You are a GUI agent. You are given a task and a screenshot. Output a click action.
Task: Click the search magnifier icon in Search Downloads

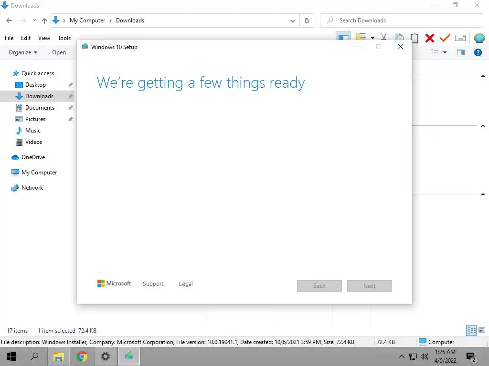(330, 20)
